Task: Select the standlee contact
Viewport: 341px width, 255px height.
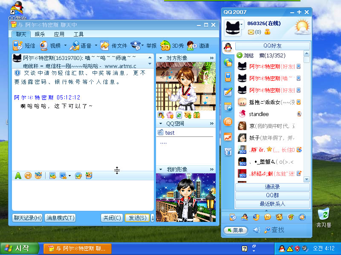Action: (269, 114)
